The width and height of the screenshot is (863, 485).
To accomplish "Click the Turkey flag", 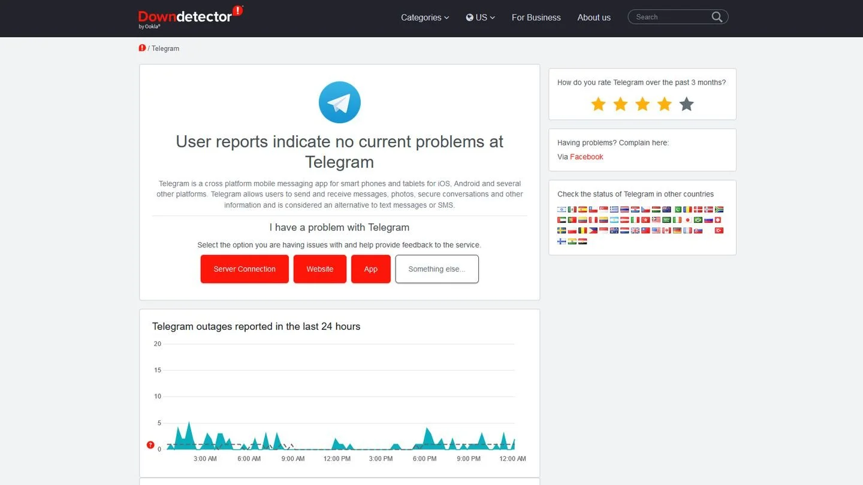I will pos(719,231).
